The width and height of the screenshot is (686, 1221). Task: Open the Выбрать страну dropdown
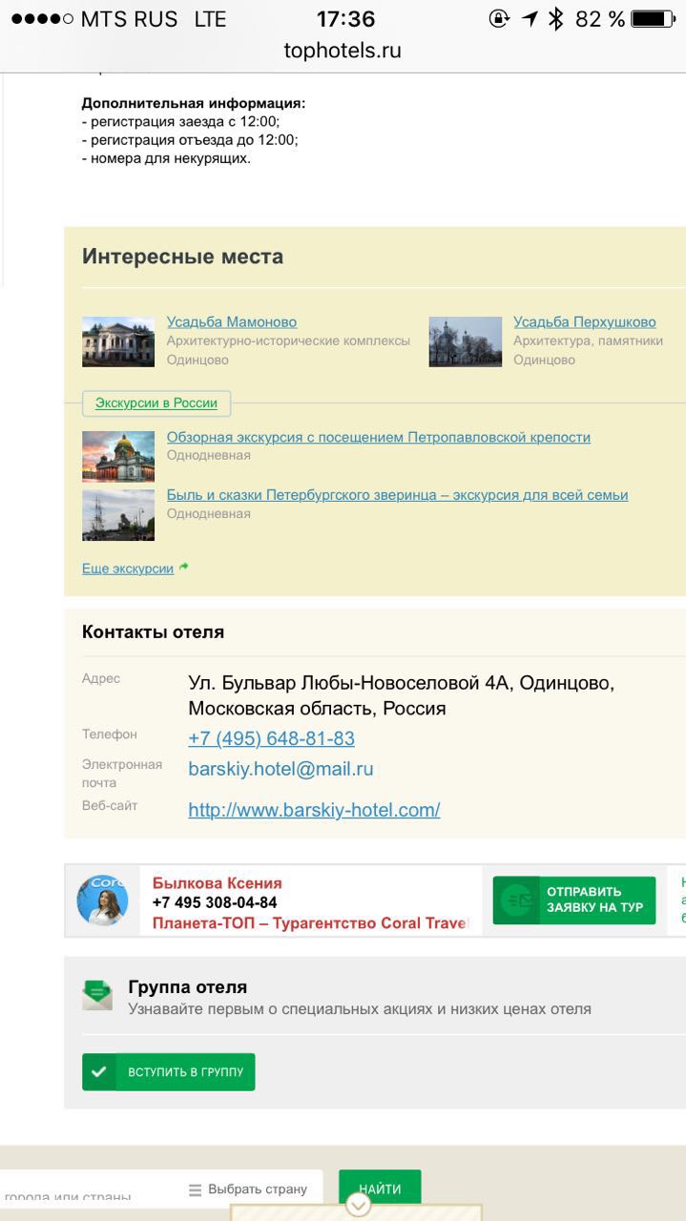pos(248,1190)
